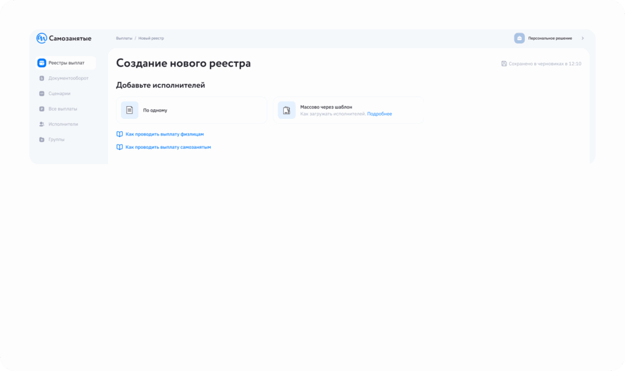Click the Самозанятые logo icon
The width and height of the screenshot is (625, 371).
(42, 38)
